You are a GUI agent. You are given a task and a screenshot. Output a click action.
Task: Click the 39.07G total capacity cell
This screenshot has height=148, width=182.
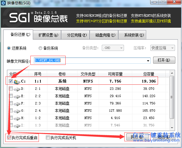click(x=149, y=89)
